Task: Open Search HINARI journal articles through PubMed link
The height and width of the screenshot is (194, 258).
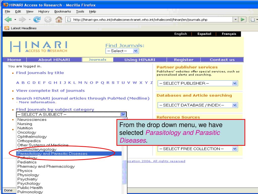Action: click(83, 98)
